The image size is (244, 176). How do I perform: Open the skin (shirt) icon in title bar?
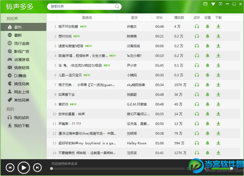tap(213, 4)
